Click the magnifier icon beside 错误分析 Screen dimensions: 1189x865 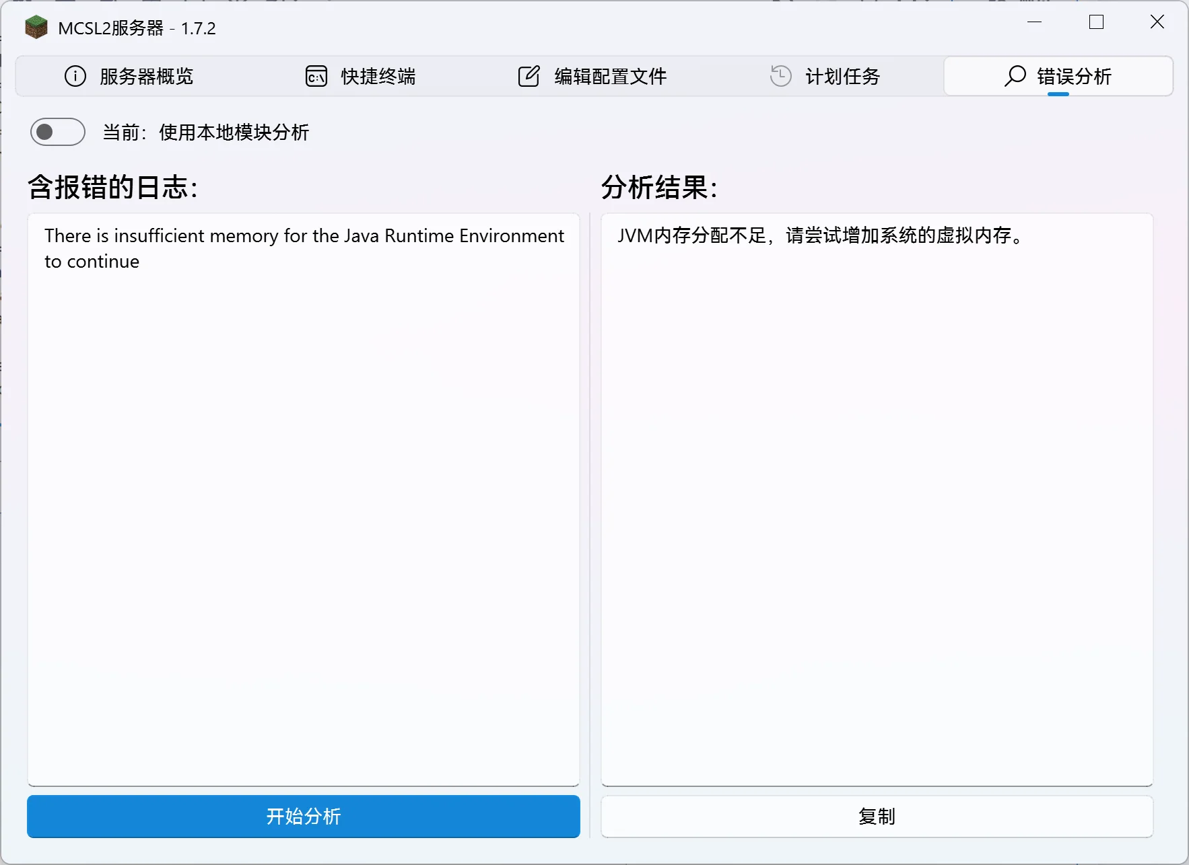click(x=1015, y=76)
